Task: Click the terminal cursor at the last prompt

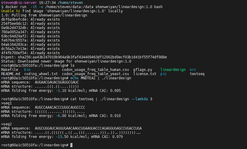Action: [71, 145]
